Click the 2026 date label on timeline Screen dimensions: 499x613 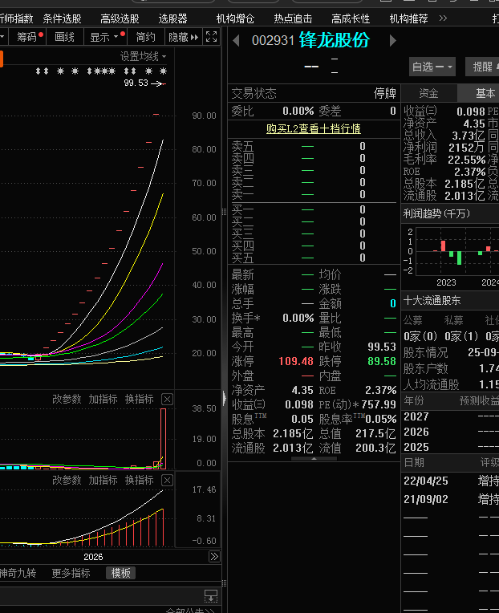pyautogui.click(x=93, y=557)
